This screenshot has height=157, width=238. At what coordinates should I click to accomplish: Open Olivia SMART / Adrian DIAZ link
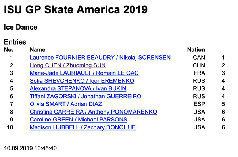[66, 104]
